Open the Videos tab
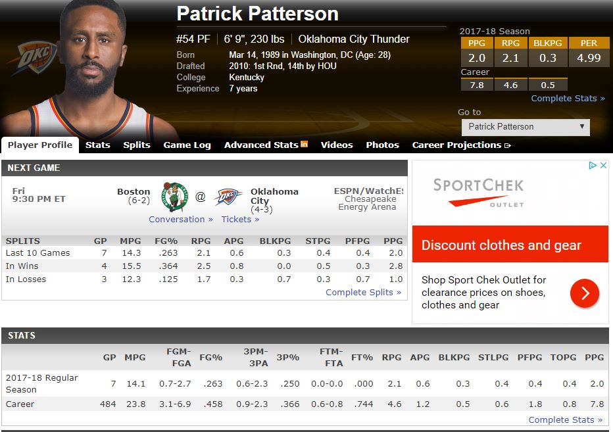This screenshot has width=613, height=432. pyautogui.click(x=337, y=145)
